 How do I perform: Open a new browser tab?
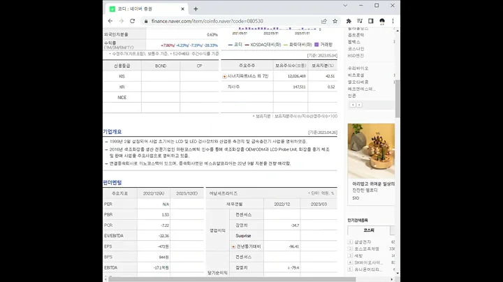coord(196,9)
